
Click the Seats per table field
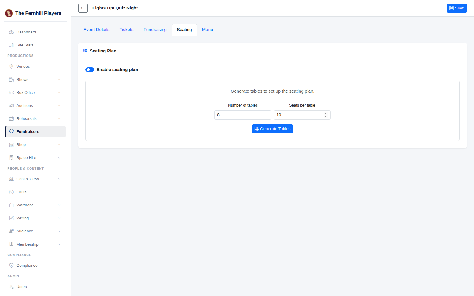tap(302, 115)
